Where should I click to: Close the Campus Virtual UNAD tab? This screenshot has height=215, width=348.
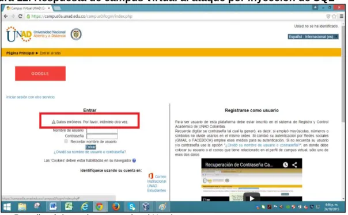pos(49,8)
